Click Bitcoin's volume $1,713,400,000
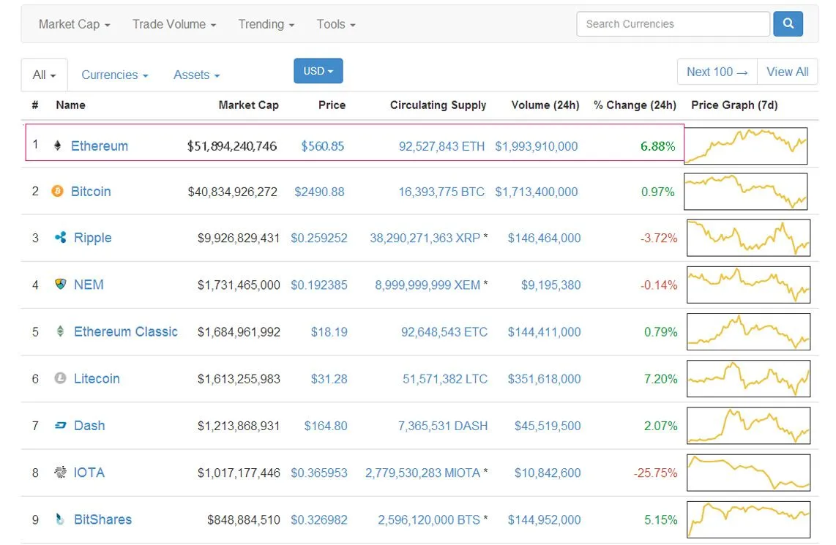 pos(537,191)
